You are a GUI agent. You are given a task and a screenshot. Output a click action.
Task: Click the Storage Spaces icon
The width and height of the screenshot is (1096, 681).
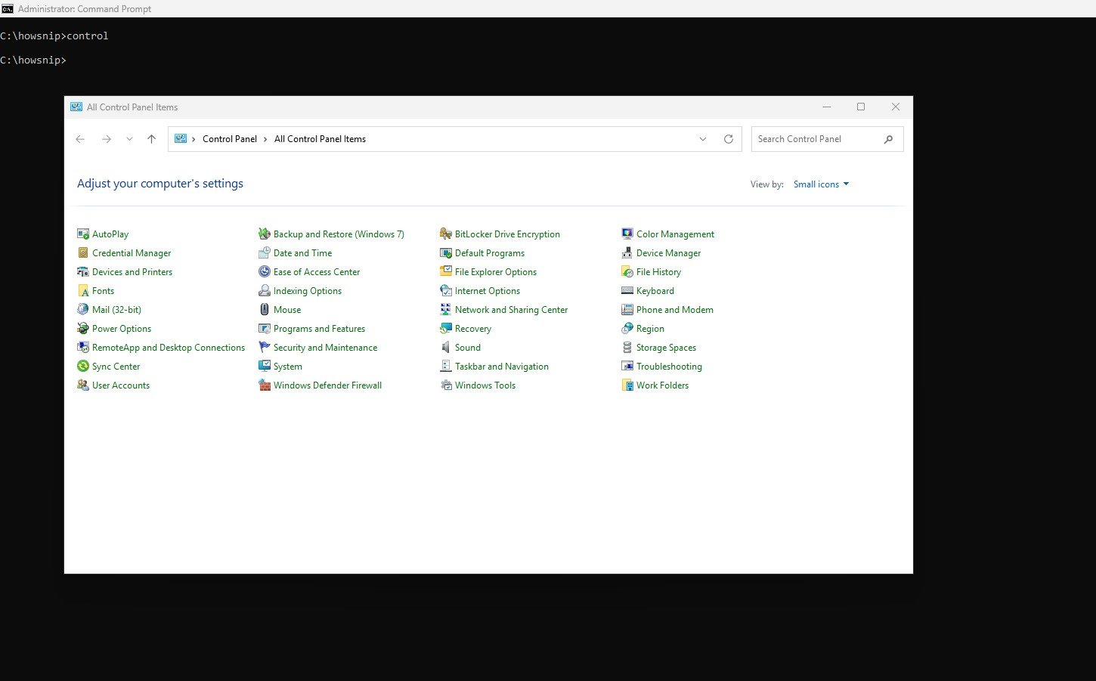627,348
